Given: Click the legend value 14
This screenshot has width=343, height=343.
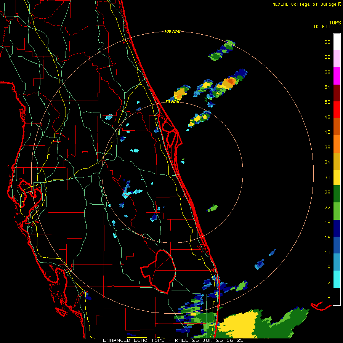Looking at the screenshot, I should point(327,237).
